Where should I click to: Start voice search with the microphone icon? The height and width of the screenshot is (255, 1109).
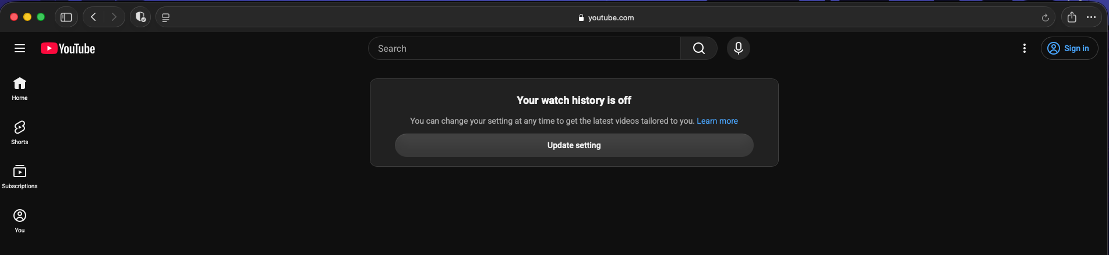738,48
